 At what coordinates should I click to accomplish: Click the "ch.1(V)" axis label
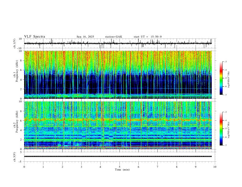(x=15, y=43)
